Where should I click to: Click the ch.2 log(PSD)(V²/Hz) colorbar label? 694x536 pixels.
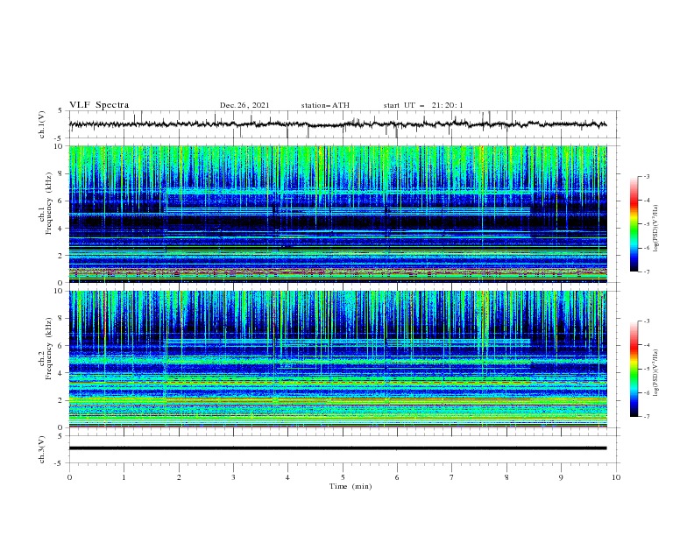coord(656,372)
